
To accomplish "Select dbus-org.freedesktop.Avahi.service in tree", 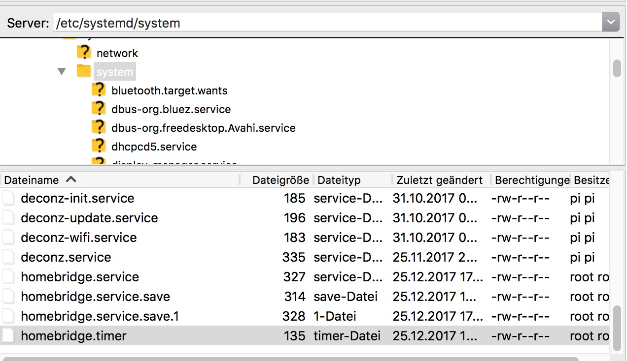I will [203, 128].
